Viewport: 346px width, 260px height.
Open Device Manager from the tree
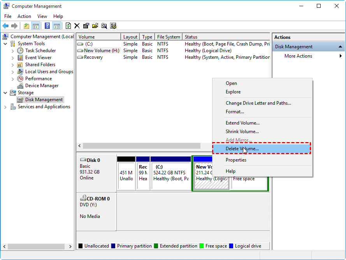(x=42, y=86)
